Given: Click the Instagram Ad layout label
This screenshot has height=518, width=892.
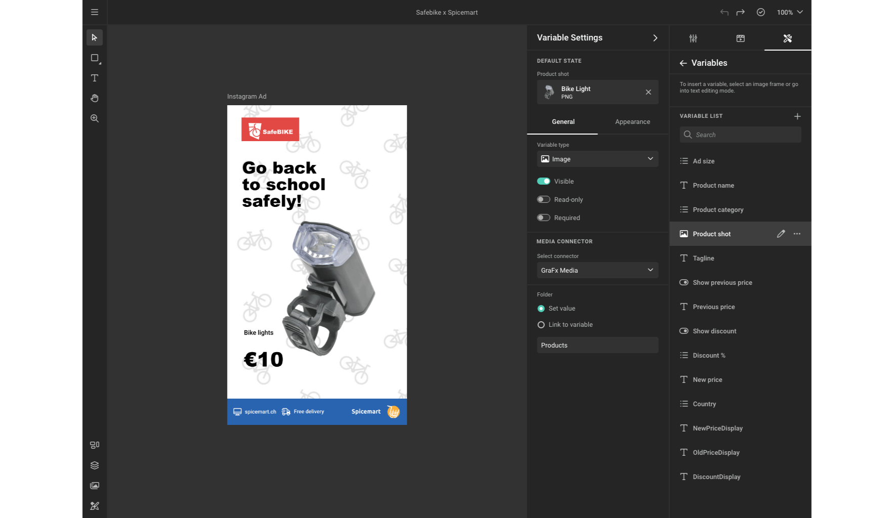Looking at the screenshot, I should [247, 97].
